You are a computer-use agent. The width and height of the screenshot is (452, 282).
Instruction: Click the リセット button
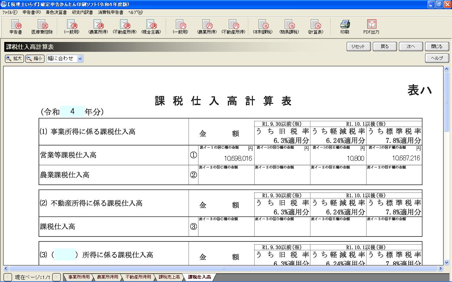tap(358, 47)
